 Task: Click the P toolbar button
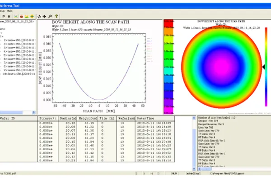coord(4,17)
